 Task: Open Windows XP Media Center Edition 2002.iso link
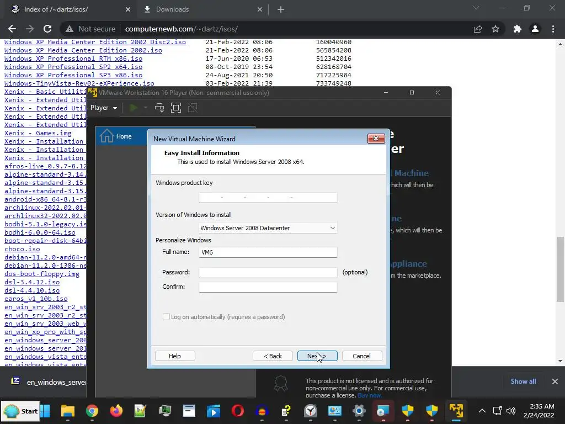coord(83,50)
